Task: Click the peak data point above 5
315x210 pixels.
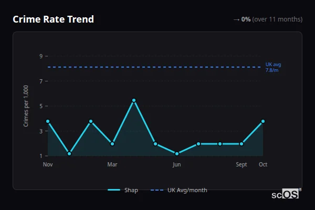Action: 134,100
